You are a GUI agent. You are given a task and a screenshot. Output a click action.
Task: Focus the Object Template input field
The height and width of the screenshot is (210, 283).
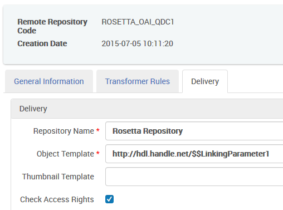194,154
